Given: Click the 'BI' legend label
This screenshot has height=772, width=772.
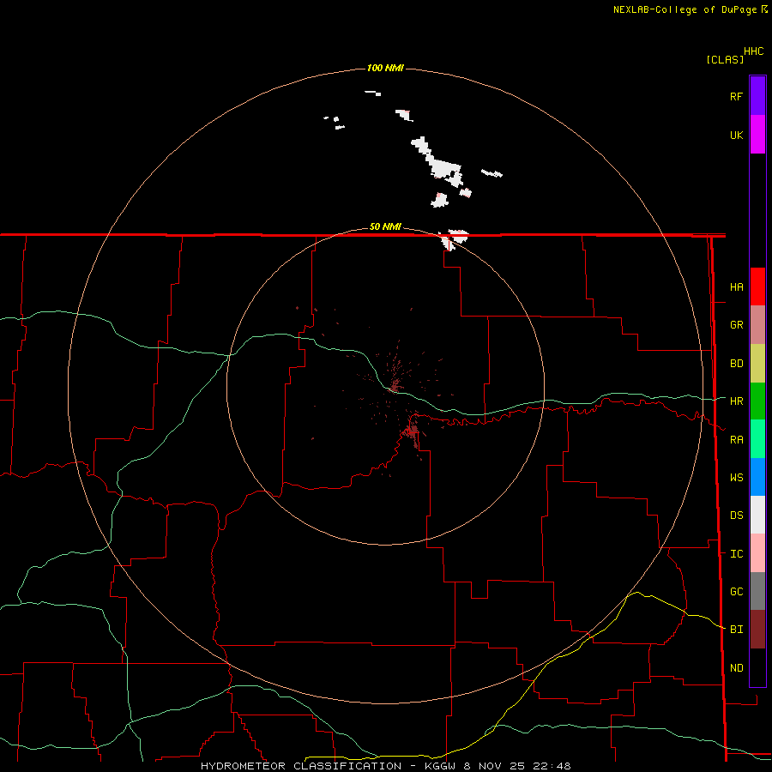Looking at the screenshot, I should pos(737,630).
